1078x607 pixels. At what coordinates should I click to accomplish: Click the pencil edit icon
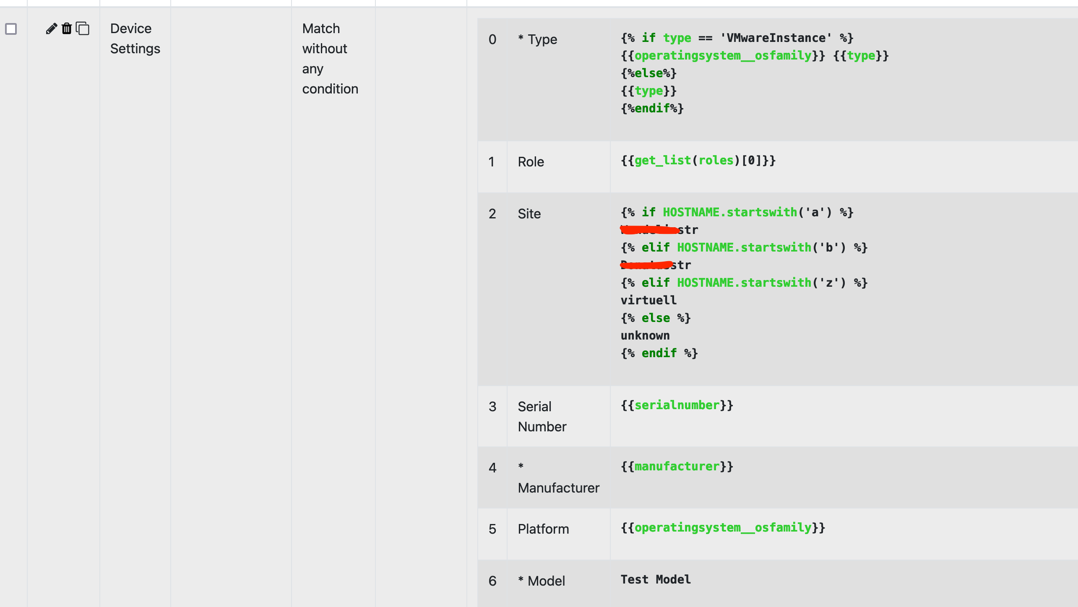51,29
